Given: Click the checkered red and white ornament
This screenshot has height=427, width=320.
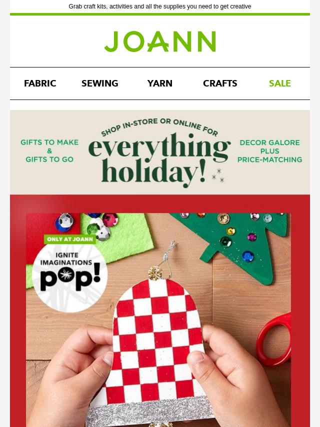Looking at the screenshot, I should pos(158,340).
